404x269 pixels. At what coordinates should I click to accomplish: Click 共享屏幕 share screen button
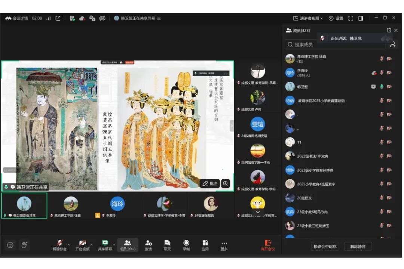(x=105, y=245)
